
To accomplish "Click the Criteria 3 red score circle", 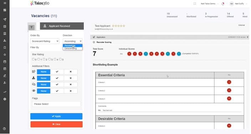I will pos(229,98).
